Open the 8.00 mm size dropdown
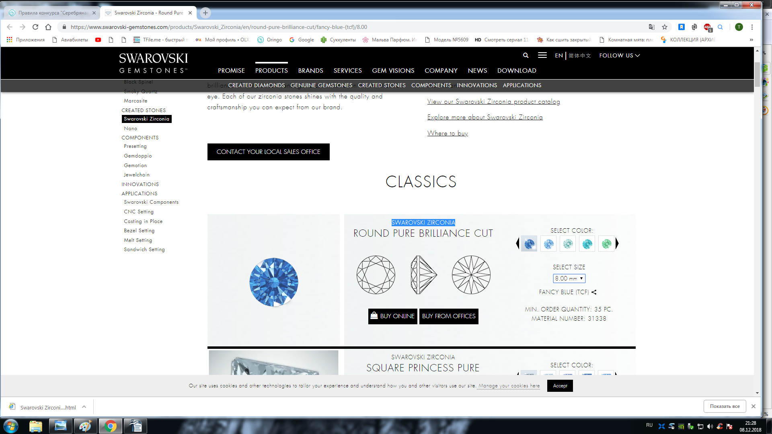772x434 pixels. (x=569, y=278)
